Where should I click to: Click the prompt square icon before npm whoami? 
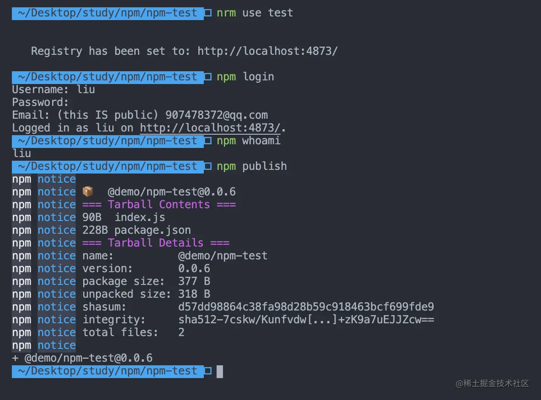tap(208, 141)
